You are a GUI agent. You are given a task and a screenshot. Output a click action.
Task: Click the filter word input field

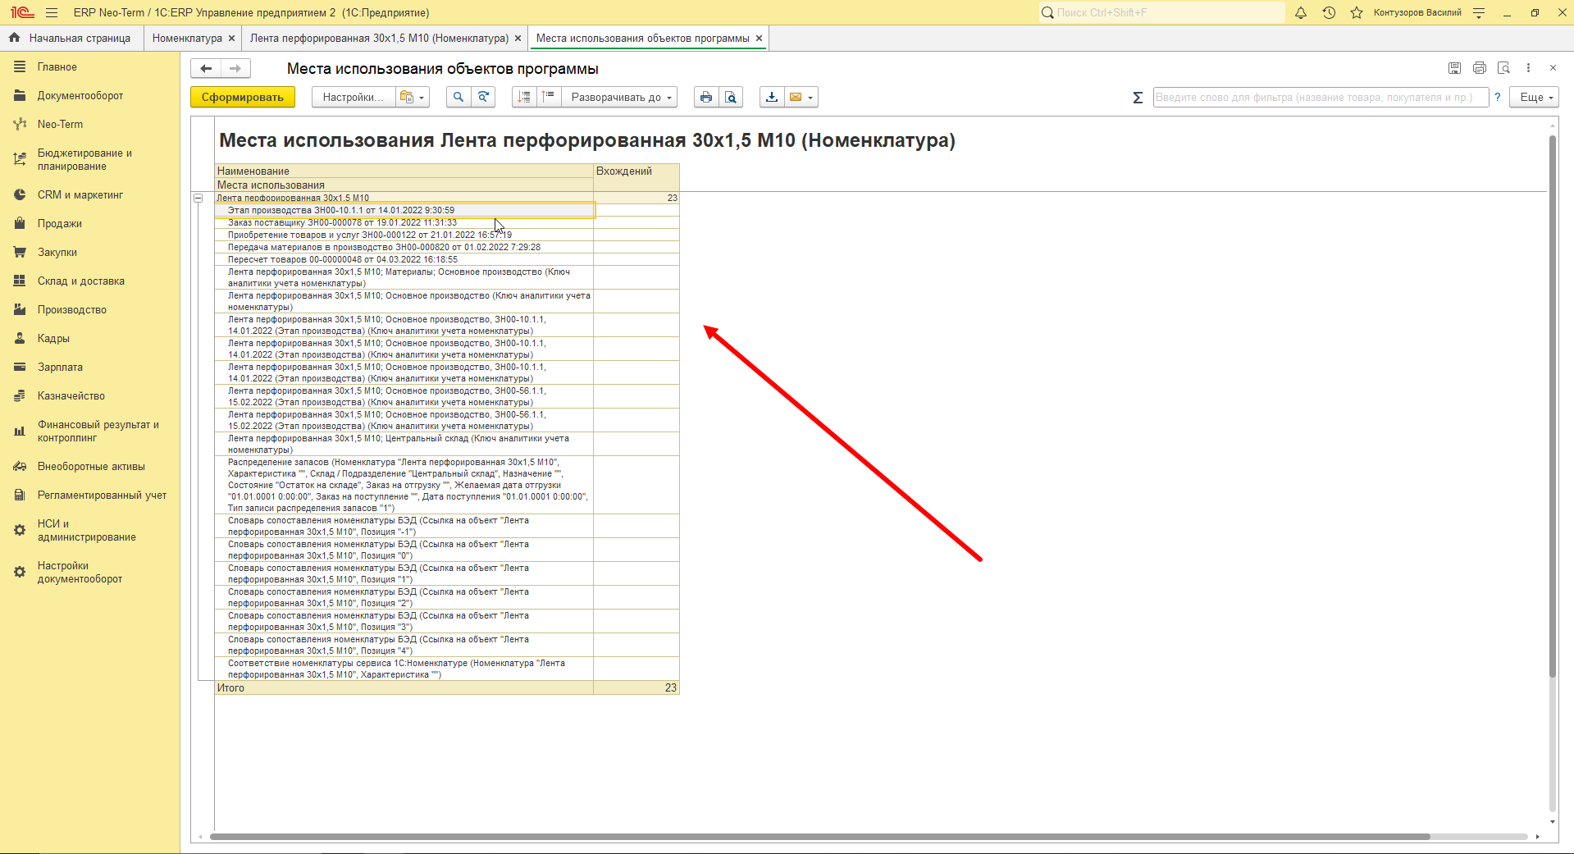pos(1321,98)
